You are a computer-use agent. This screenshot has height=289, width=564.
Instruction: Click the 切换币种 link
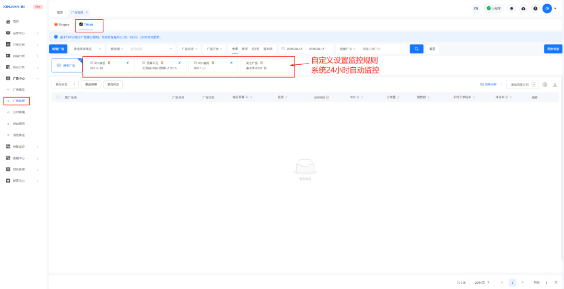pos(488,85)
